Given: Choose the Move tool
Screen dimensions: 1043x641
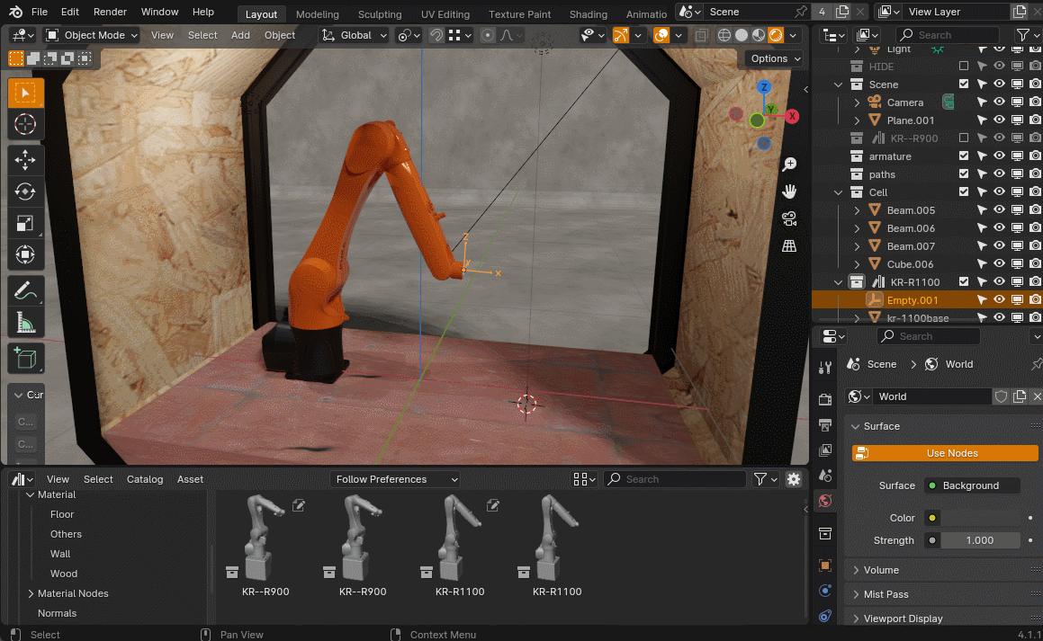Looking at the screenshot, I should [x=25, y=159].
